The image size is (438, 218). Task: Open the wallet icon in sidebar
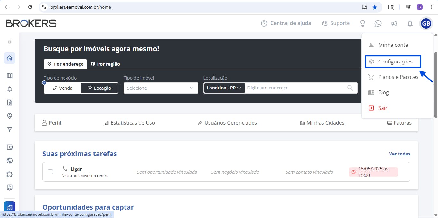pos(10,147)
